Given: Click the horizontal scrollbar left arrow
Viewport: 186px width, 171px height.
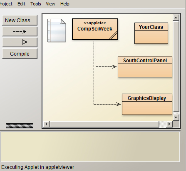Looking at the screenshot, I should point(46,124).
